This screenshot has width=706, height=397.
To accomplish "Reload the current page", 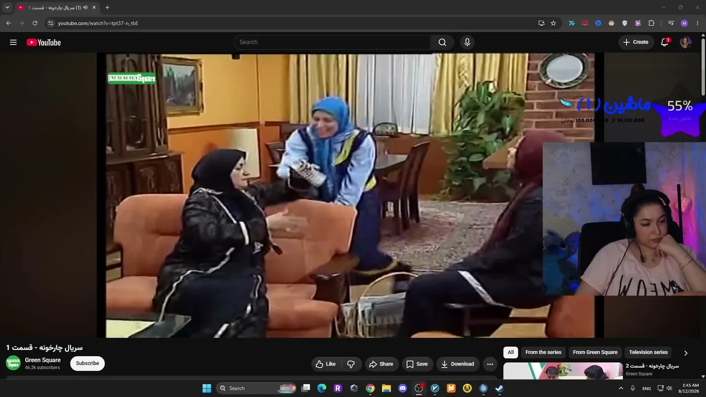I will 35,23.
